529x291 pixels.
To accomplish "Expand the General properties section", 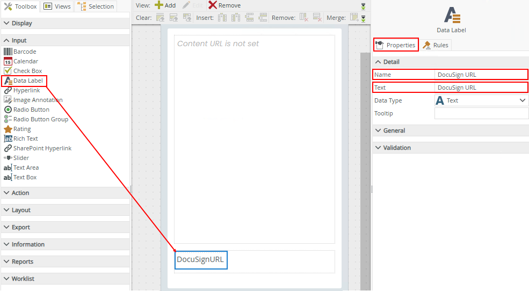I will (x=451, y=130).
